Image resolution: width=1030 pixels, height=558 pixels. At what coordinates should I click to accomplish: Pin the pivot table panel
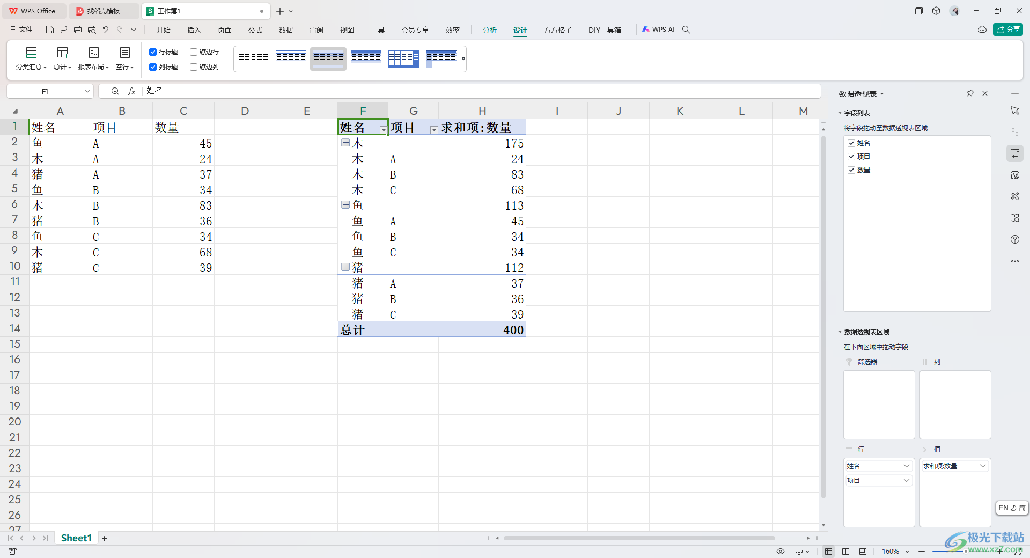[x=970, y=93]
